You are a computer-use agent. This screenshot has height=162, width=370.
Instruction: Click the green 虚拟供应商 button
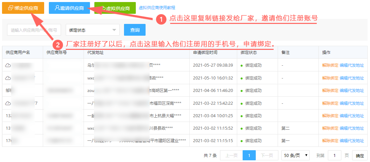tap(115, 8)
